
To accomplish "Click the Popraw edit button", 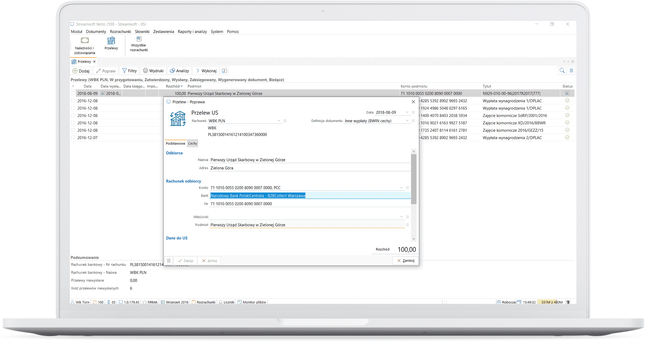I will 106,71.
